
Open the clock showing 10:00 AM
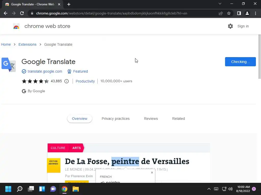pyautogui.click(x=243, y=189)
